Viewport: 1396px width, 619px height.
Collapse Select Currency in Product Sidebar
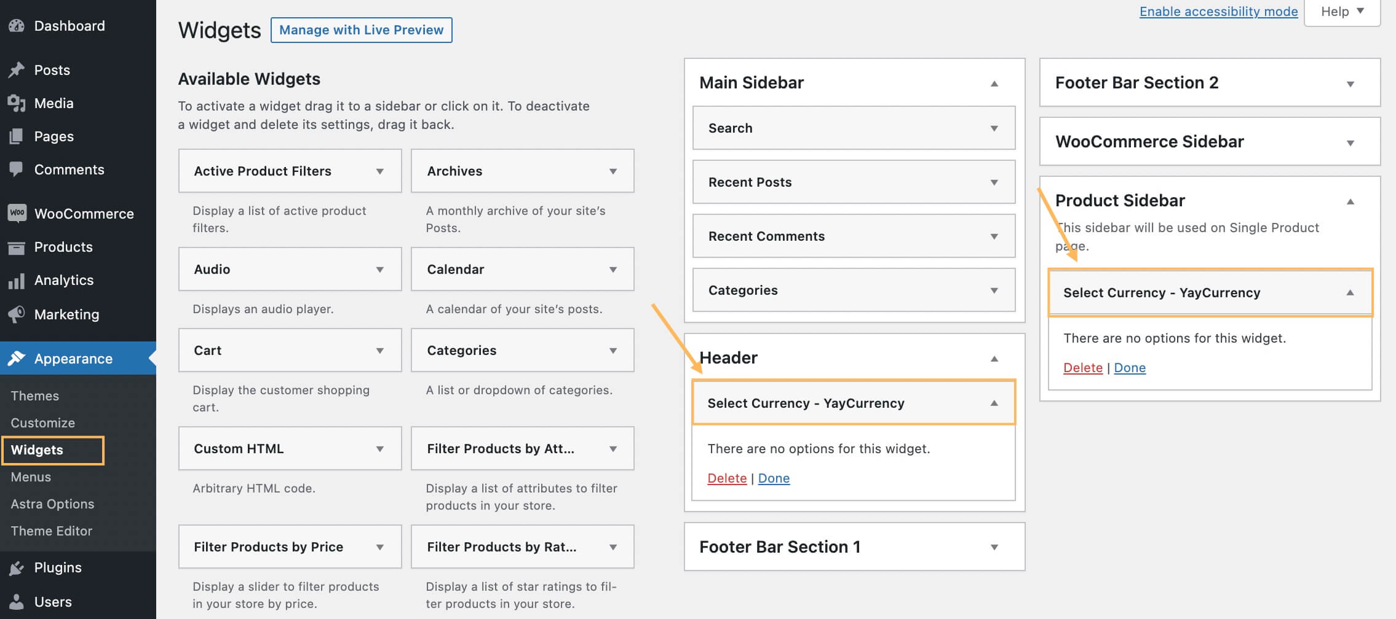pyautogui.click(x=1350, y=292)
